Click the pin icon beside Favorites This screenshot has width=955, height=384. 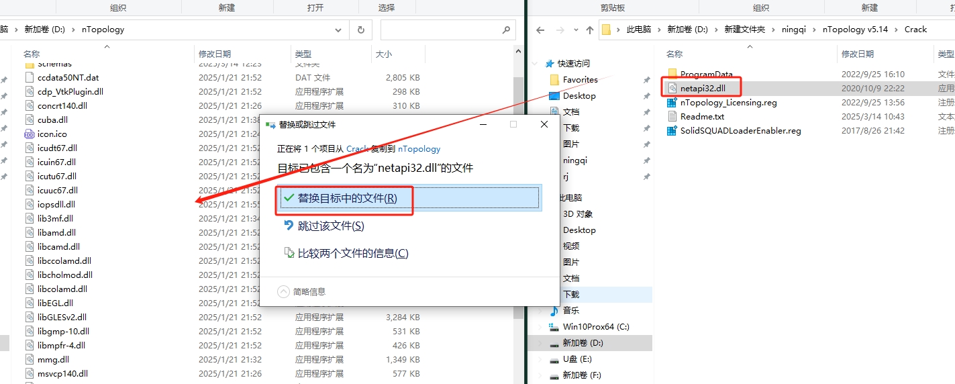pyautogui.click(x=646, y=79)
